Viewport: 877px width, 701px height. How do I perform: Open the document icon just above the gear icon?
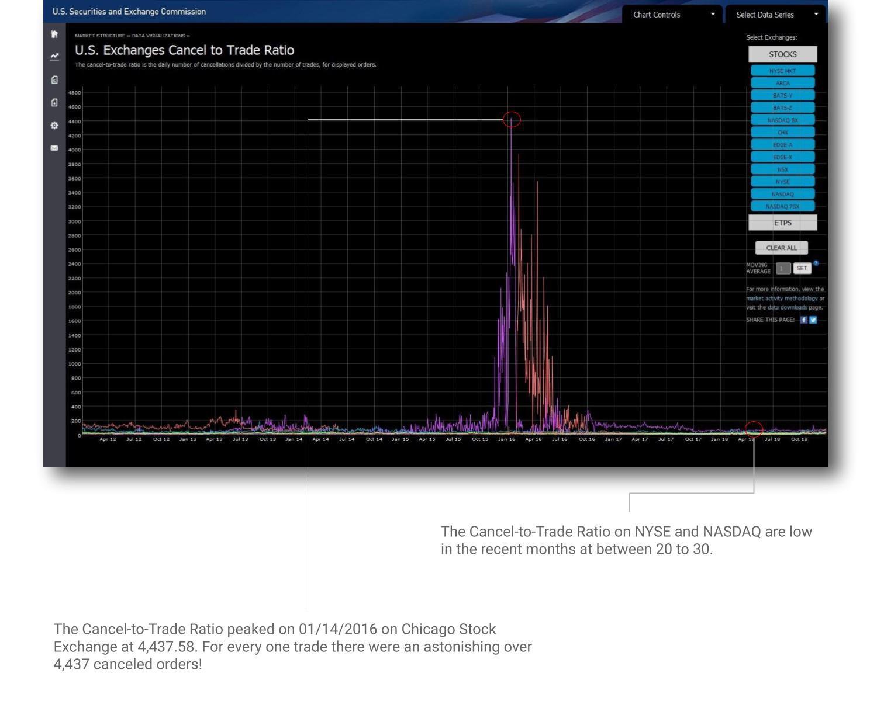(54, 102)
